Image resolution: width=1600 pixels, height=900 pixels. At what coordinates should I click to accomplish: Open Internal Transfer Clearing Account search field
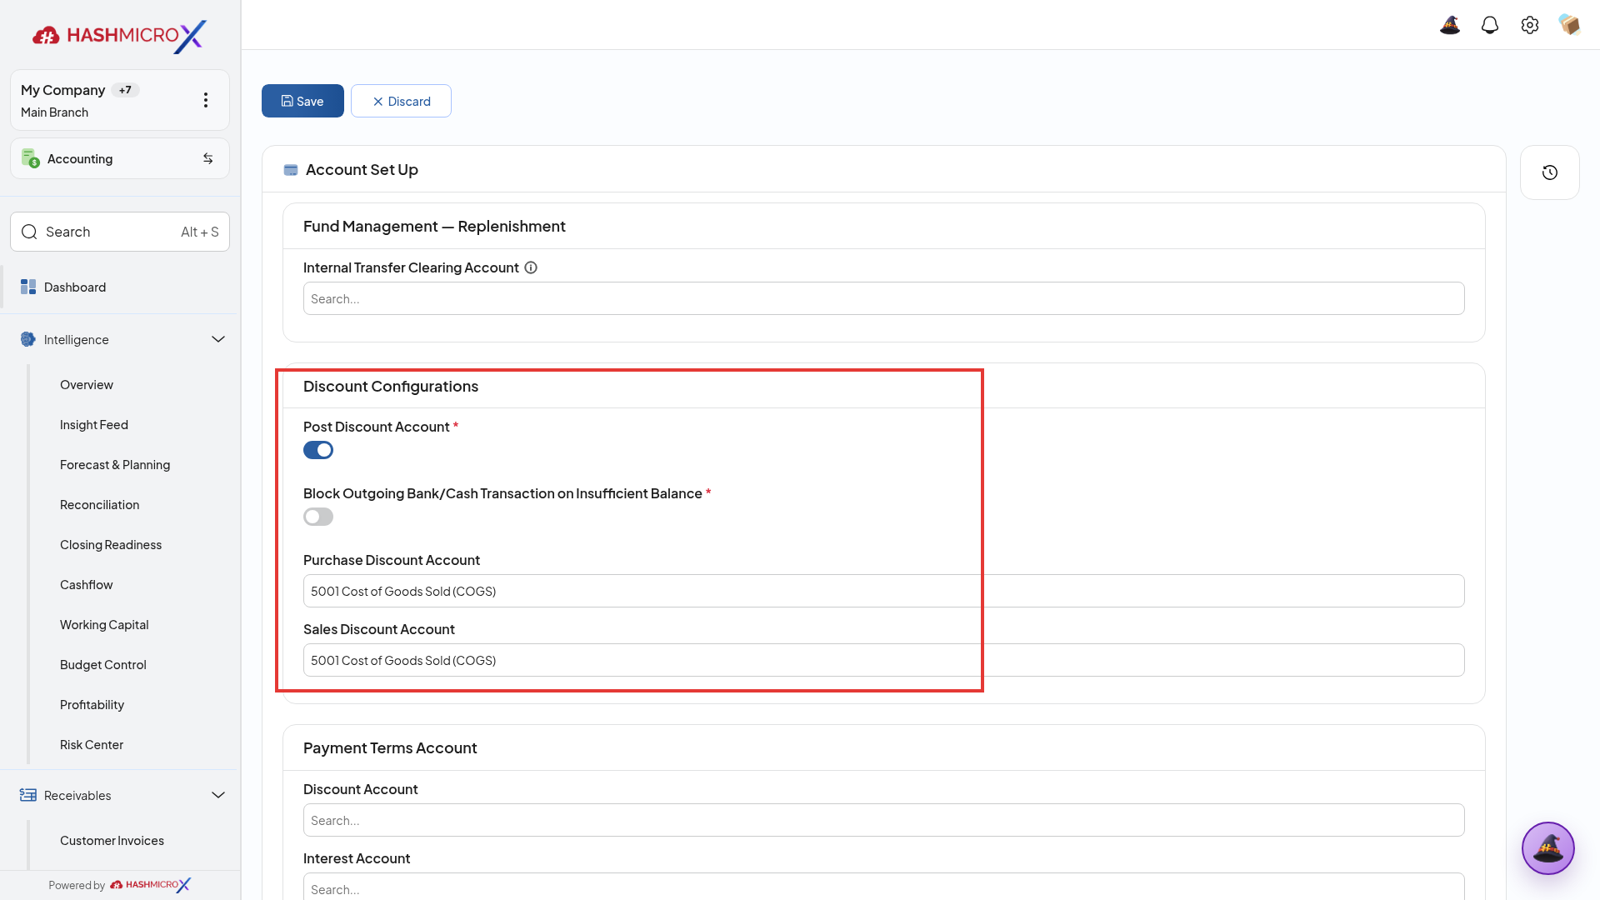tap(883, 298)
